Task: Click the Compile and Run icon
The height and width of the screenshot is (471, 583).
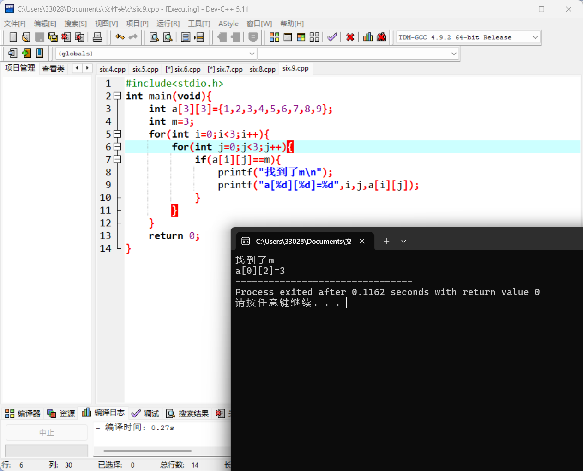Action: pyautogui.click(x=301, y=37)
